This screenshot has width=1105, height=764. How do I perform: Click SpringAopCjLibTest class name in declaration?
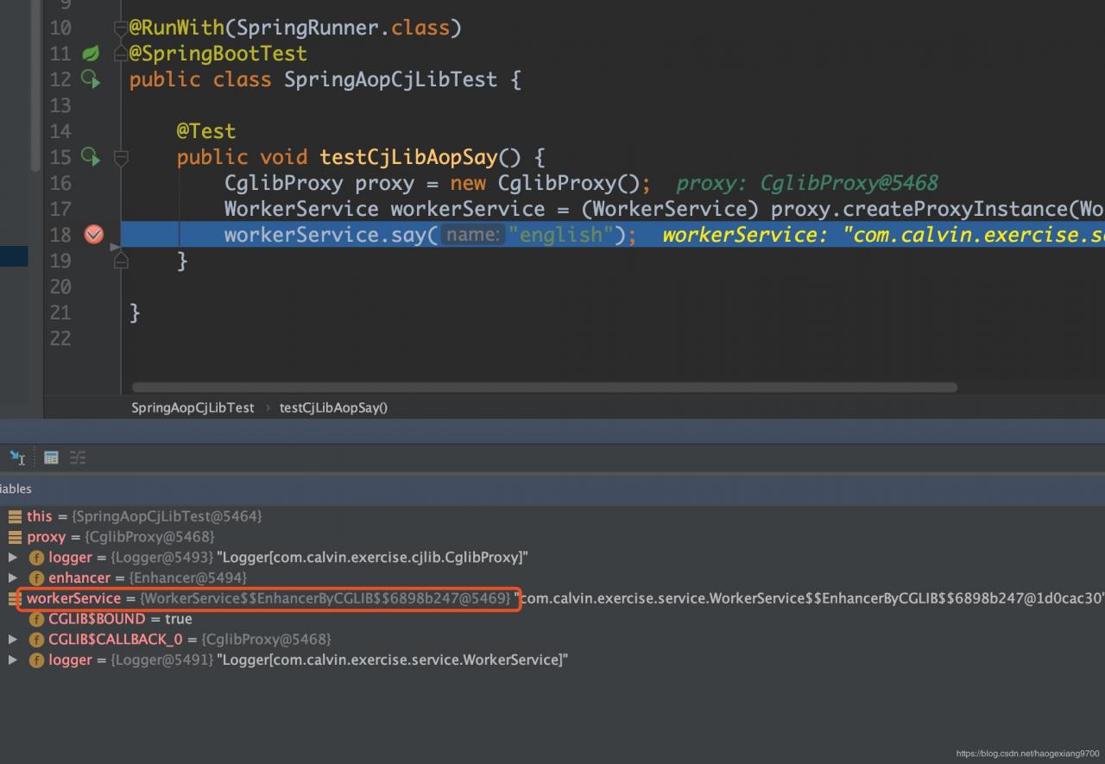391,79
